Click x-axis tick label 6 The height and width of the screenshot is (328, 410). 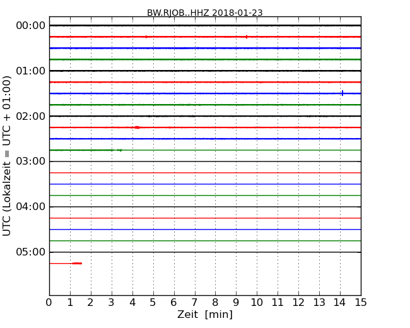pyautogui.click(x=173, y=302)
